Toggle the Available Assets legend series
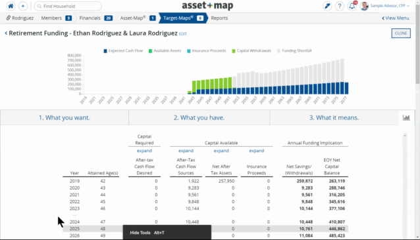420x240 pixels. tap(165, 50)
